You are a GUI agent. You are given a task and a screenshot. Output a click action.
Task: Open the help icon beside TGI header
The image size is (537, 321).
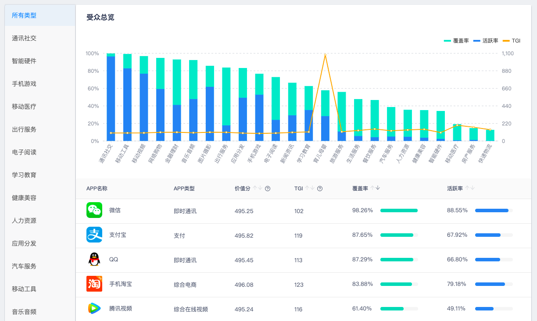[x=320, y=189]
